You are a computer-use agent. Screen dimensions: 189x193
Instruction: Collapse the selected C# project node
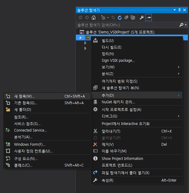pyautogui.click(x=80, y=38)
